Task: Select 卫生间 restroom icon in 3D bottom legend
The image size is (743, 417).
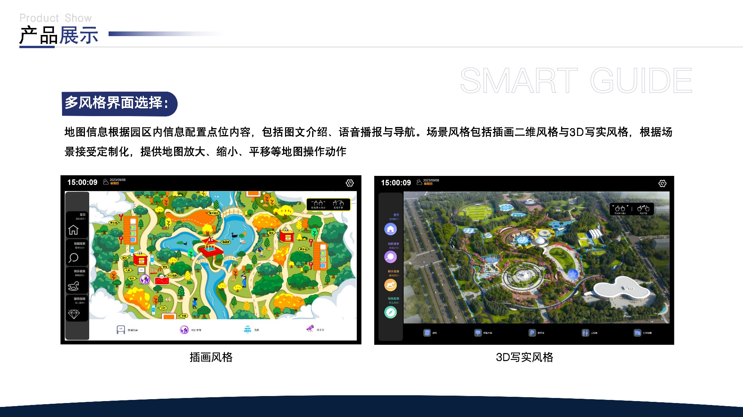Action: (x=585, y=333)
